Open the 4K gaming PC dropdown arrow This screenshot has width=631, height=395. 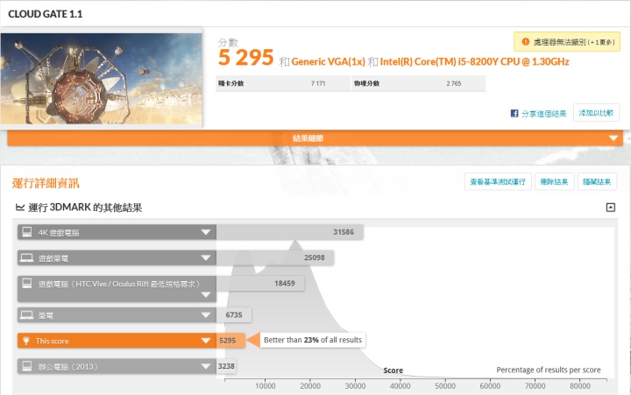coord(206,232)
